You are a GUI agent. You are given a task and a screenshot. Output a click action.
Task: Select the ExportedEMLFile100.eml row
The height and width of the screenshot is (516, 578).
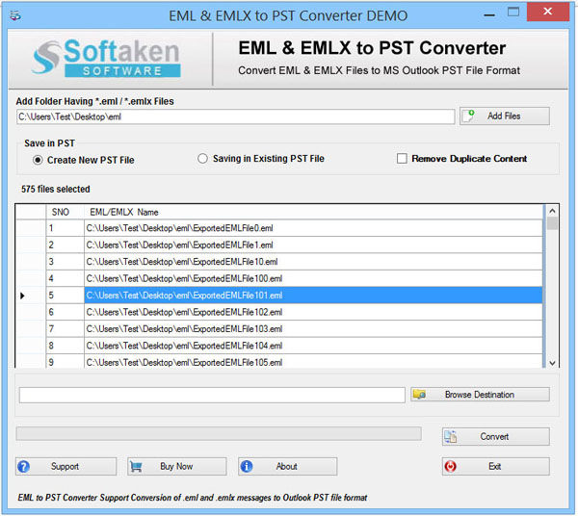313,278
